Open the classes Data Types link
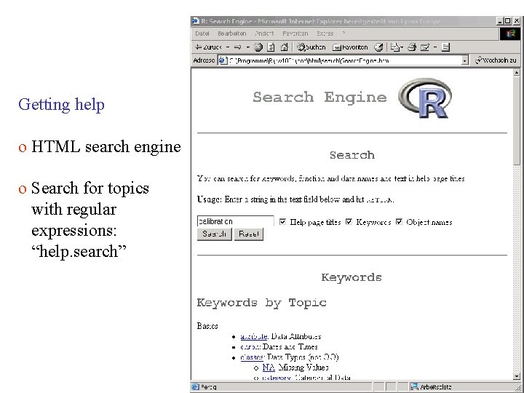The height and width of the screenshot is (393, 524). [x=252, y=357]
